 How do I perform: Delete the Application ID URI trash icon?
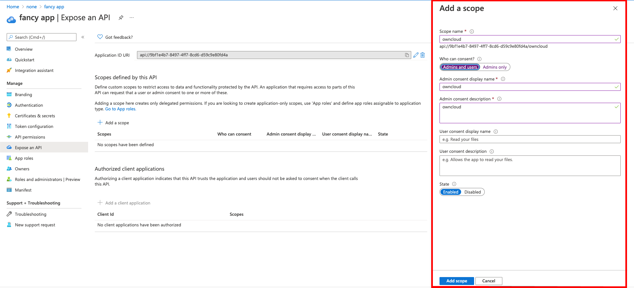click(x=423, y=55)
